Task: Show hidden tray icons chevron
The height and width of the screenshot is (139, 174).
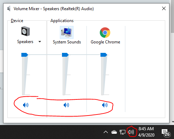Action: (x=106, y=132)
